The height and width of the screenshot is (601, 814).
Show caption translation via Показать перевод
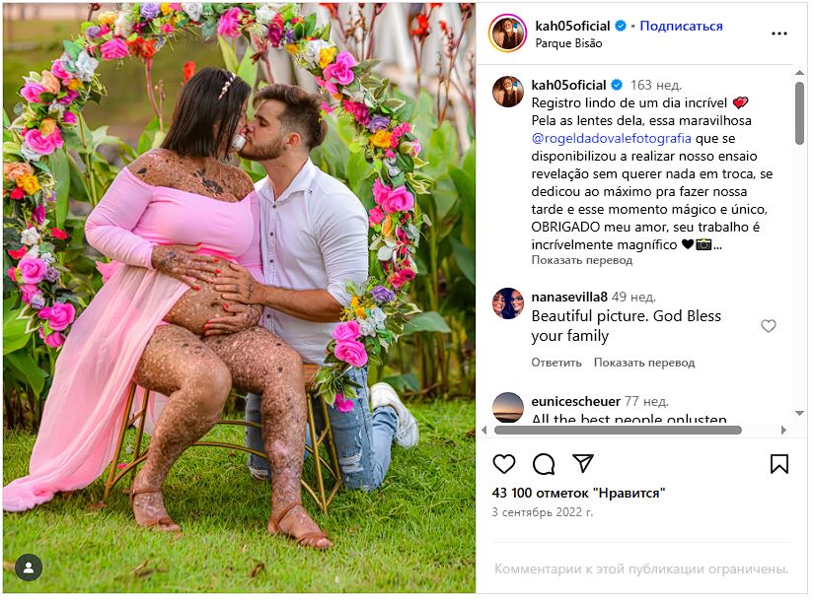point(581,260)
